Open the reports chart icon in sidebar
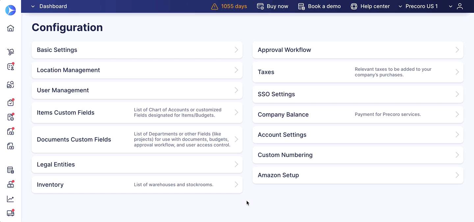 click(11, 199)
